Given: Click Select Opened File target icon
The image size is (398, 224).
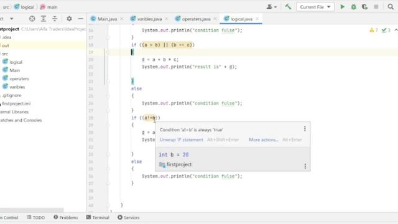Looking at the screenshot, I should click(x=32, y=19).
